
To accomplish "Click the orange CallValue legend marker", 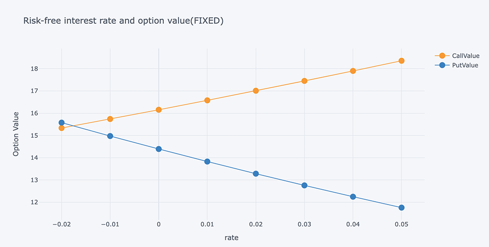I will [x=442, y=56].
